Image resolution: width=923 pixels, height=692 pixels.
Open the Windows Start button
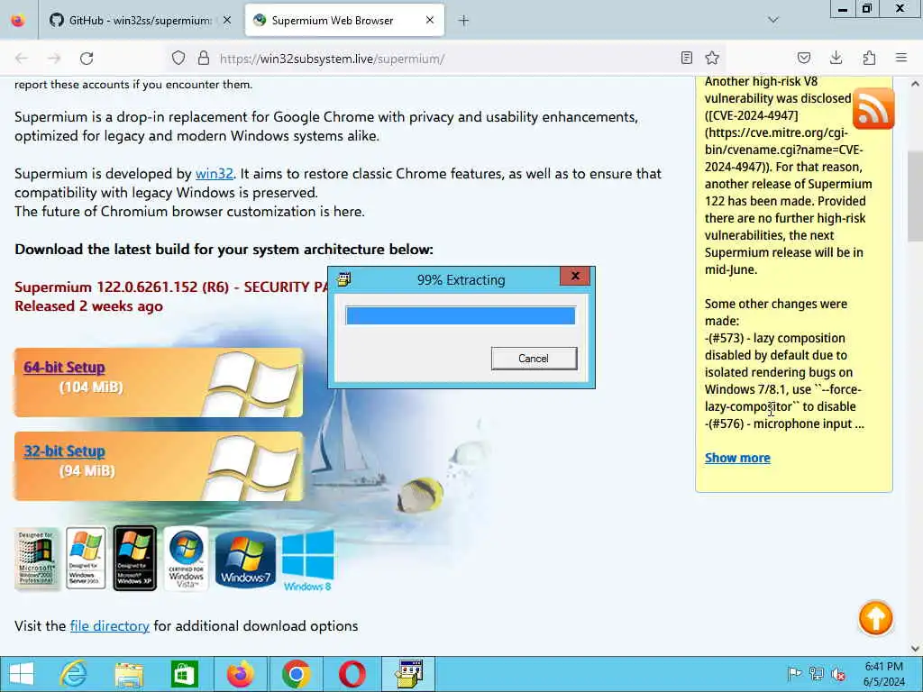pyautogui.click(x=22, y=674)
